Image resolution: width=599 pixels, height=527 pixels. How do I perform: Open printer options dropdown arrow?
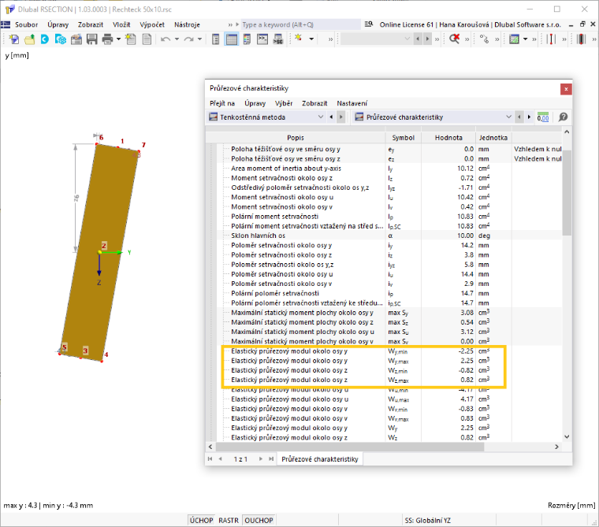(x=118, y=39)
